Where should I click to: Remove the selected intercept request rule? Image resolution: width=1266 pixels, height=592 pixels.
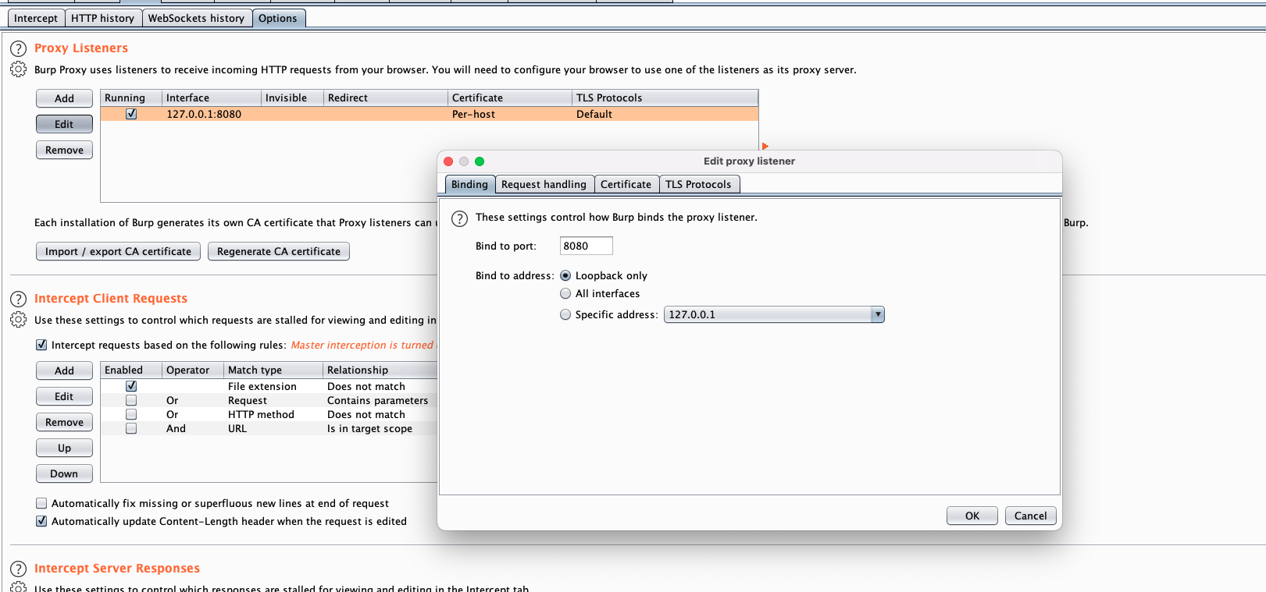(x=64, y=422)
